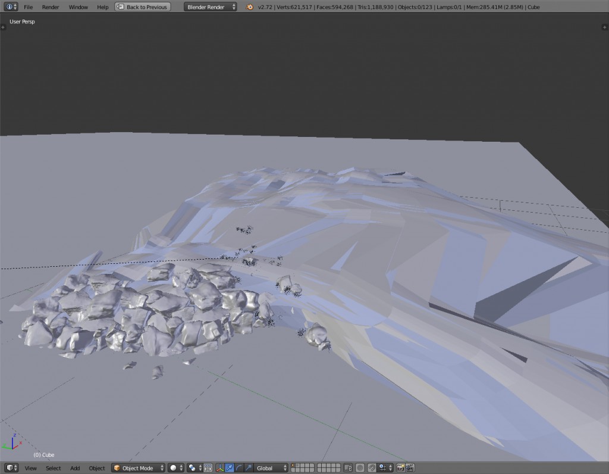Toggle snap during transform magnet icon
609x474 pixels.
coord(372,468)
